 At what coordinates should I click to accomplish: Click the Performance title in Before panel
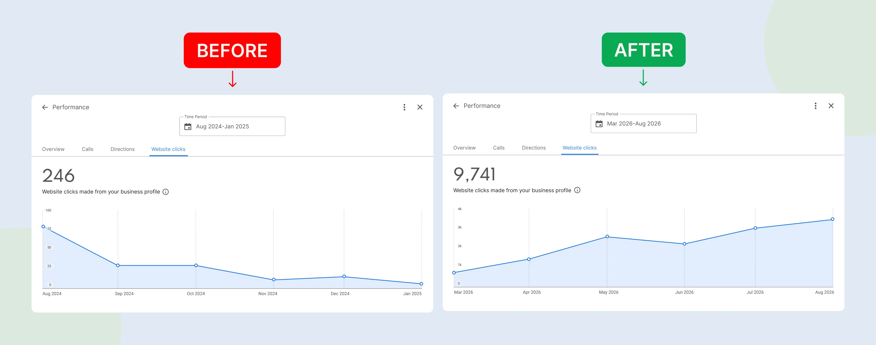click(x=71, y=107)
